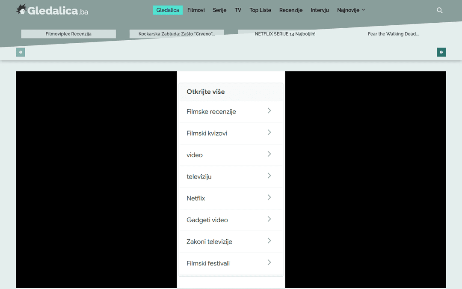Open chevron next to Filmski kvizovi
Viewport: 462px width, 289px height.
click(x=269, y=132)
